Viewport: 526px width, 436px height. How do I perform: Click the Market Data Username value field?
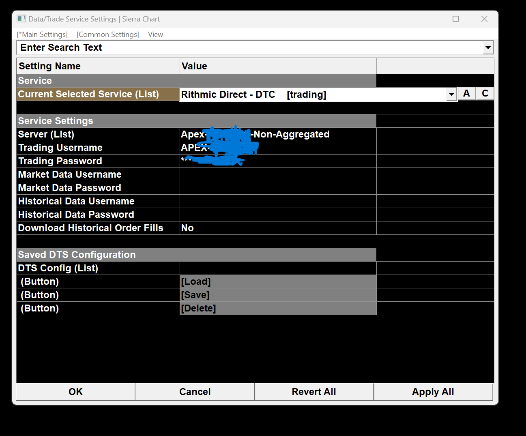278,174
